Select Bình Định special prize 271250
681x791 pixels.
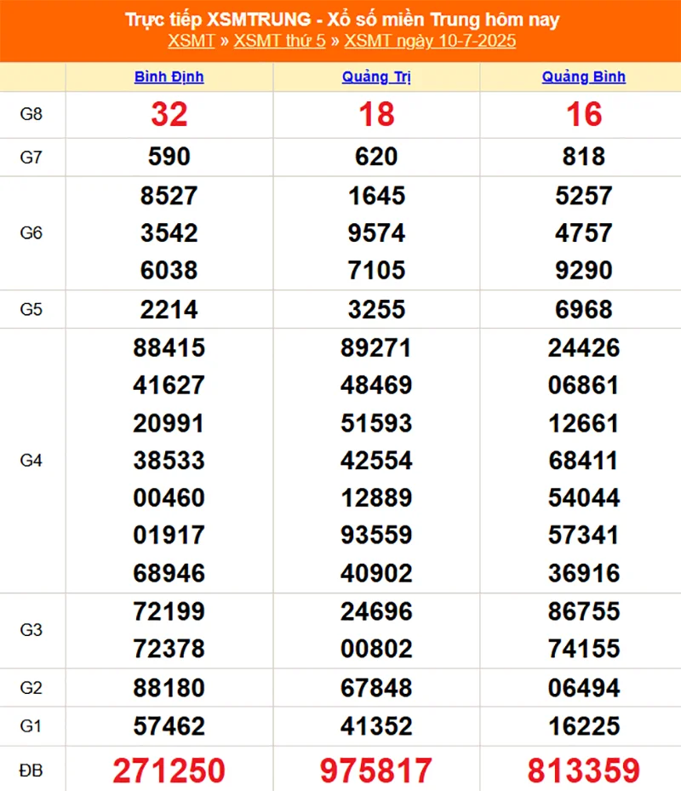[x=169, y=771]
